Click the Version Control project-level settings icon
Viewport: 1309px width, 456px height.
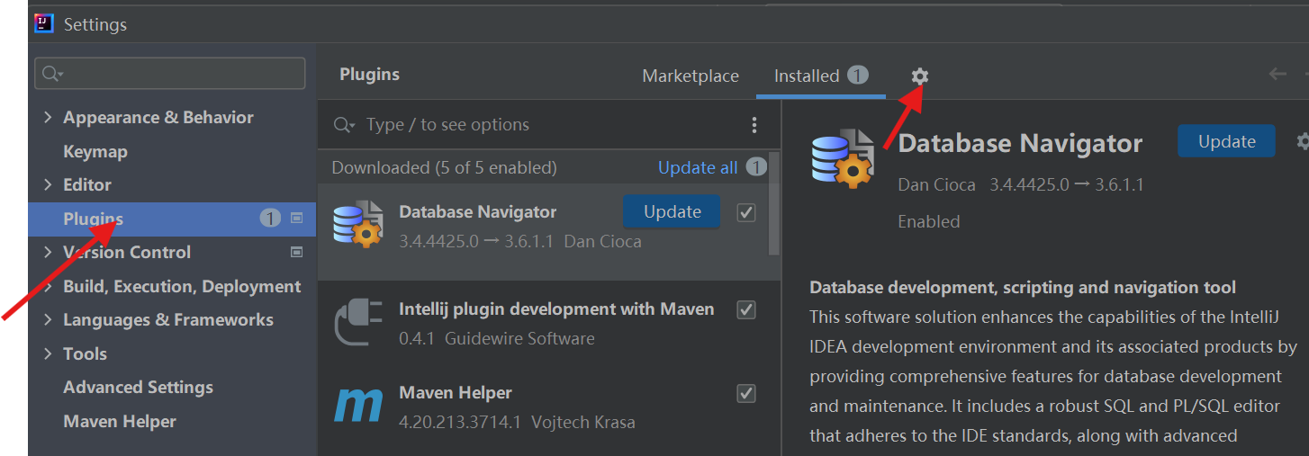pyautogui.click(x=297, y=253)
